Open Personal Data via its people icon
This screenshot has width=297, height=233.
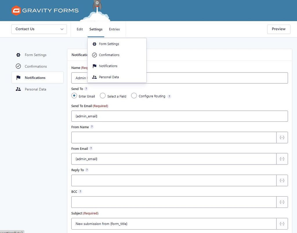[x=18, y=89]
